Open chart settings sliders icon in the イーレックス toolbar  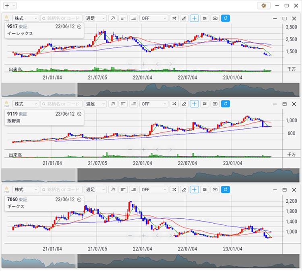click(205, 18)
